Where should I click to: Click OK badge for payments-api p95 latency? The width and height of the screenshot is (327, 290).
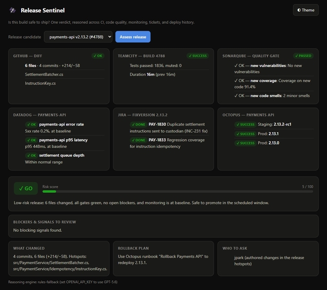31,140
